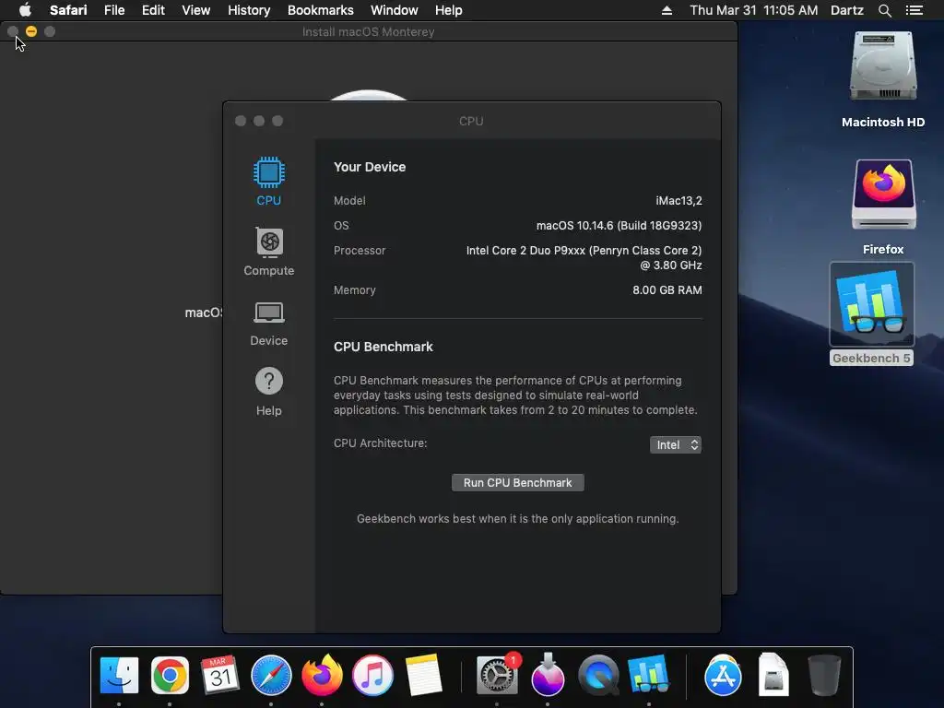Screen dimensions: 944x708
Task: Open the Apple menu
Action: click(25, 10)
